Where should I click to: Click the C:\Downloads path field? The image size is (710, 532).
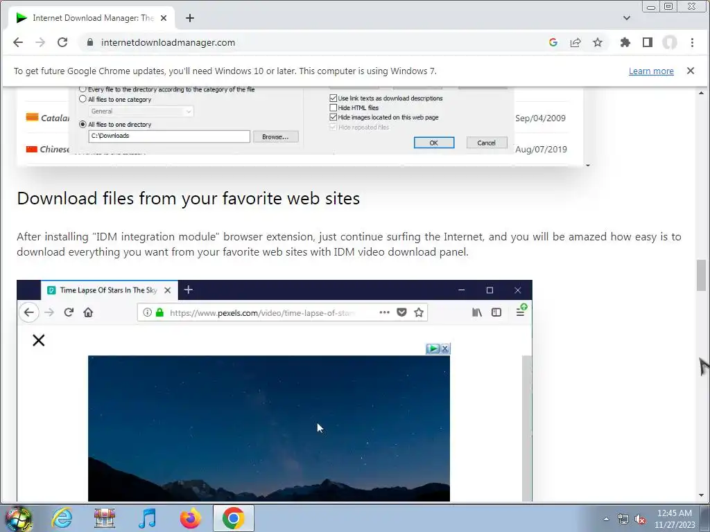coord(169,136)
